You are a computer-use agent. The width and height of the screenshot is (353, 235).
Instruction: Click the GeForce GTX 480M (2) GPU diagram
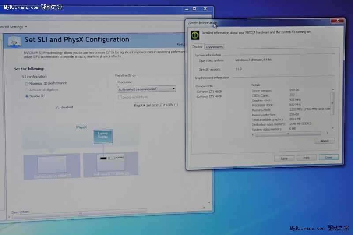pyautogui.click(x=111, y=164)
